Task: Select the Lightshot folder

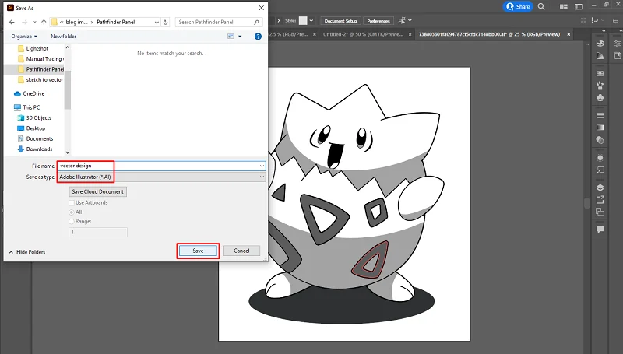Action: tap(33, 48)
